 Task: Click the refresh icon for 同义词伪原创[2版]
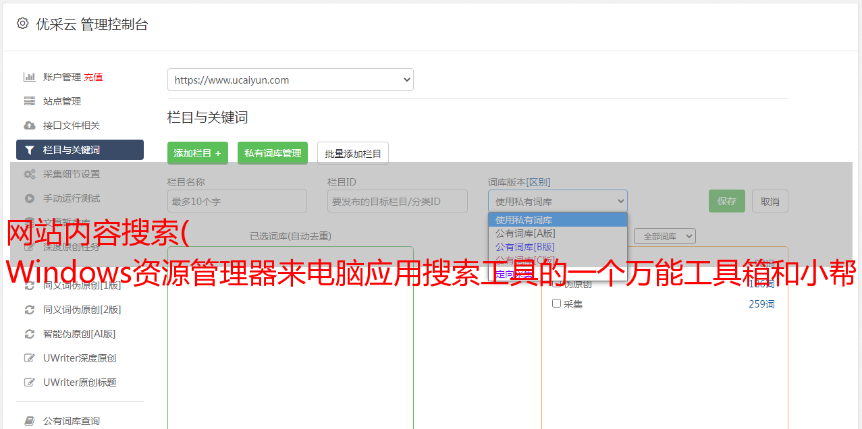click(29, 310)
